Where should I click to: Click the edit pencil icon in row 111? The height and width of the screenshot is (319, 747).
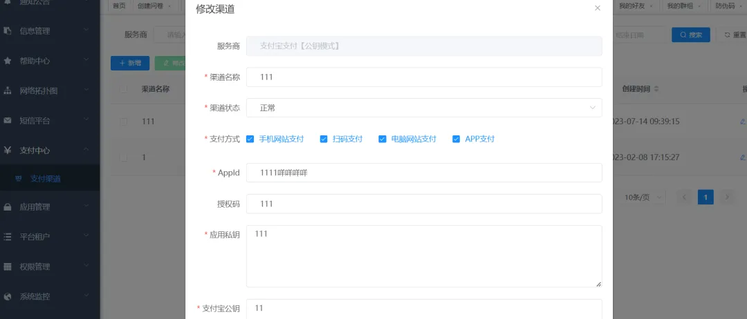[x=743, y=122]
